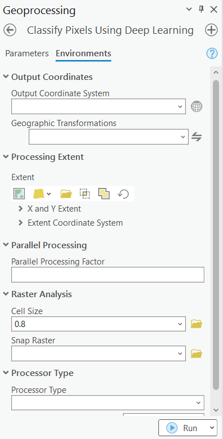Open the add-to-model plus icon
The width and height of the screenshot is (223, 439).
211,30
